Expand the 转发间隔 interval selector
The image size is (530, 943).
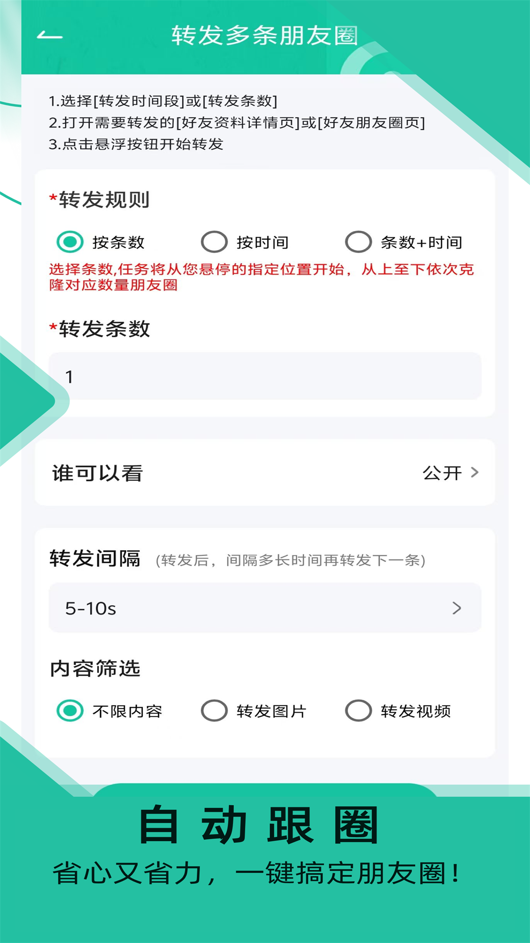pos(265,609)
